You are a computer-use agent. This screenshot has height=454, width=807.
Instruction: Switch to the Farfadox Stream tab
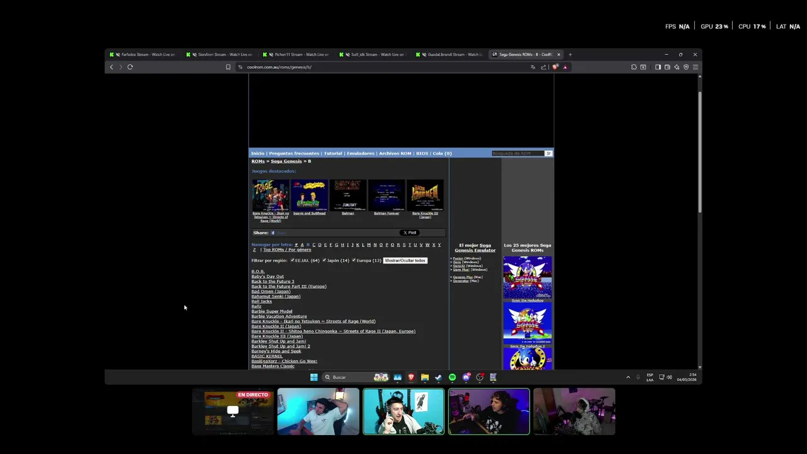click(x=144, y=54)
